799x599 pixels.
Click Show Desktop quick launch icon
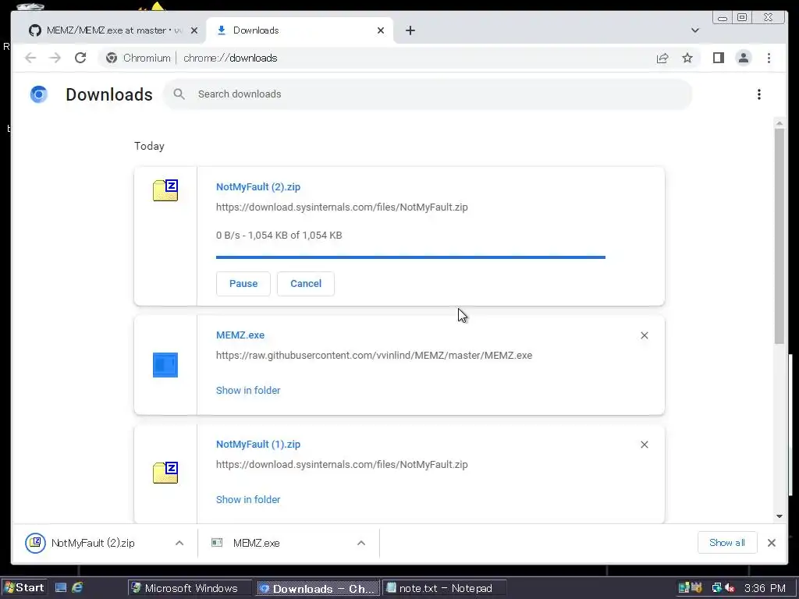(x=61, y=588)
